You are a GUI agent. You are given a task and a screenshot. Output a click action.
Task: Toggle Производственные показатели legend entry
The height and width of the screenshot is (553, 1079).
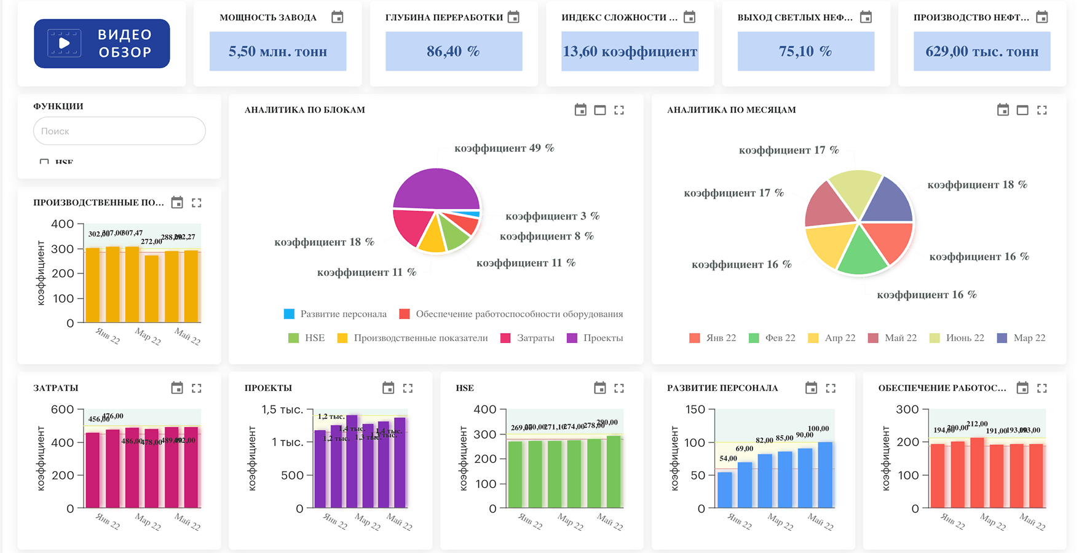click(x=413, y=338)
